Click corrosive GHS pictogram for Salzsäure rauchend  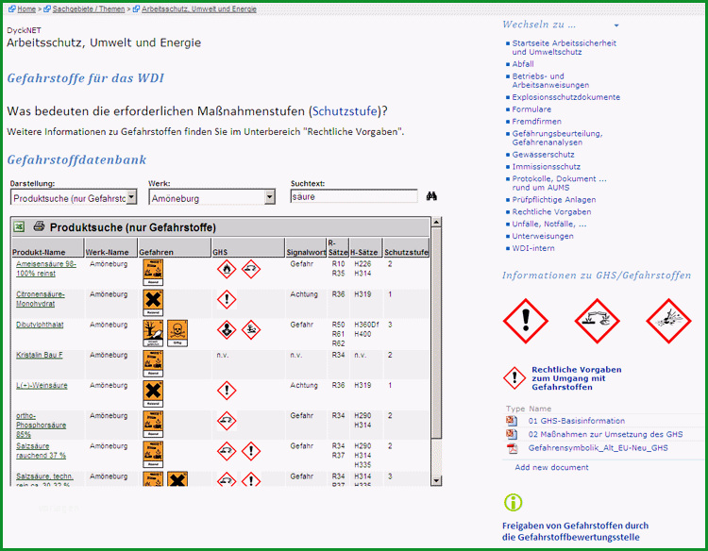click(x=227, y=451)
